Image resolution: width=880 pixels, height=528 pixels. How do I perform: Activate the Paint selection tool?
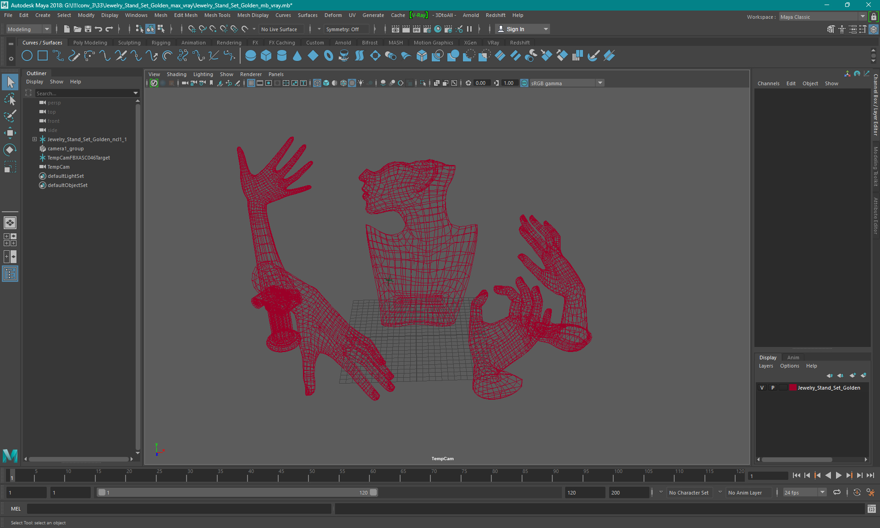click(x=10, y=116)
